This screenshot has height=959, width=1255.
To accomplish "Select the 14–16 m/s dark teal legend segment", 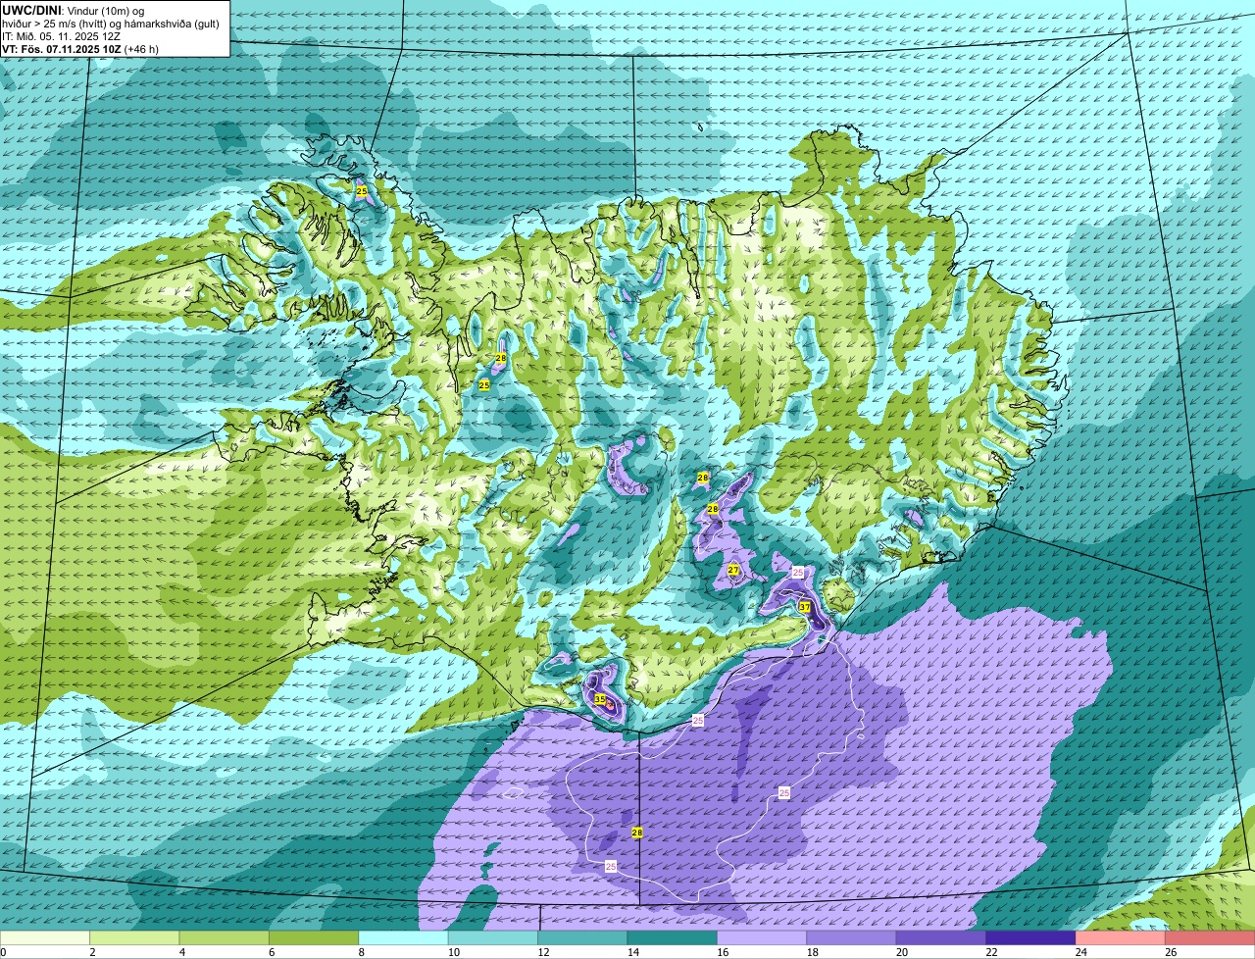I will pos(673,937).
